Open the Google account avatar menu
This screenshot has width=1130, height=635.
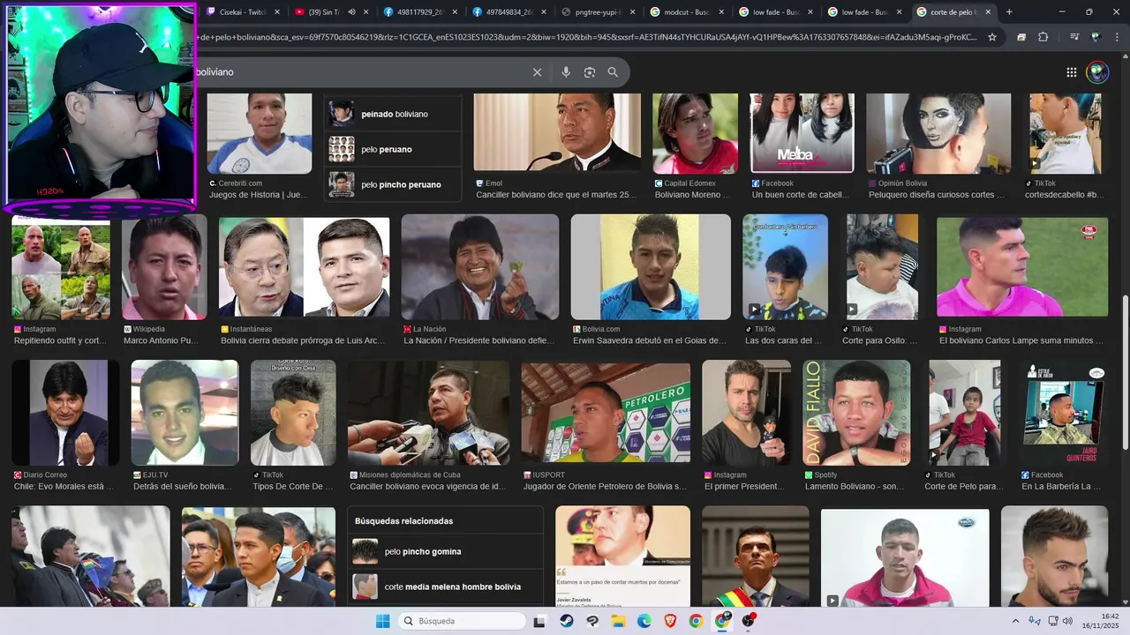pyautogui.click(x=1097, y=72)
